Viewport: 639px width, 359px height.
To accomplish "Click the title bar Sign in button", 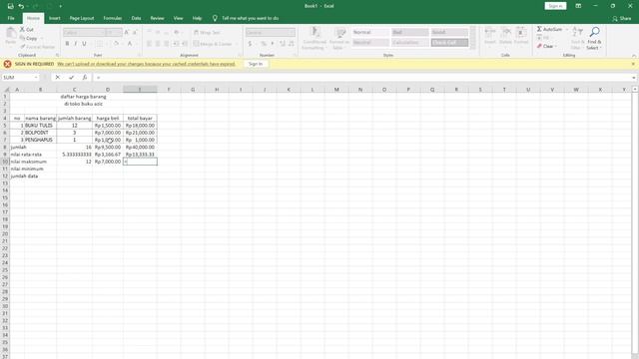I will click(555, 6).
